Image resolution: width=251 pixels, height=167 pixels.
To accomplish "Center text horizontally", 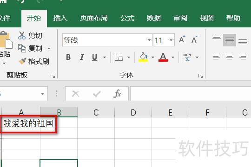I will 230,57.
